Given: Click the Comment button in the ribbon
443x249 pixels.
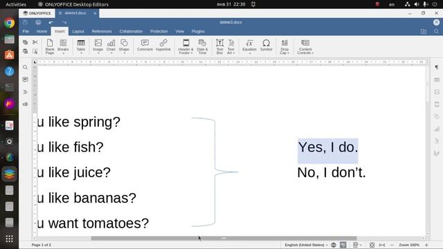Looking at the screenshot, I should (145, 45).
